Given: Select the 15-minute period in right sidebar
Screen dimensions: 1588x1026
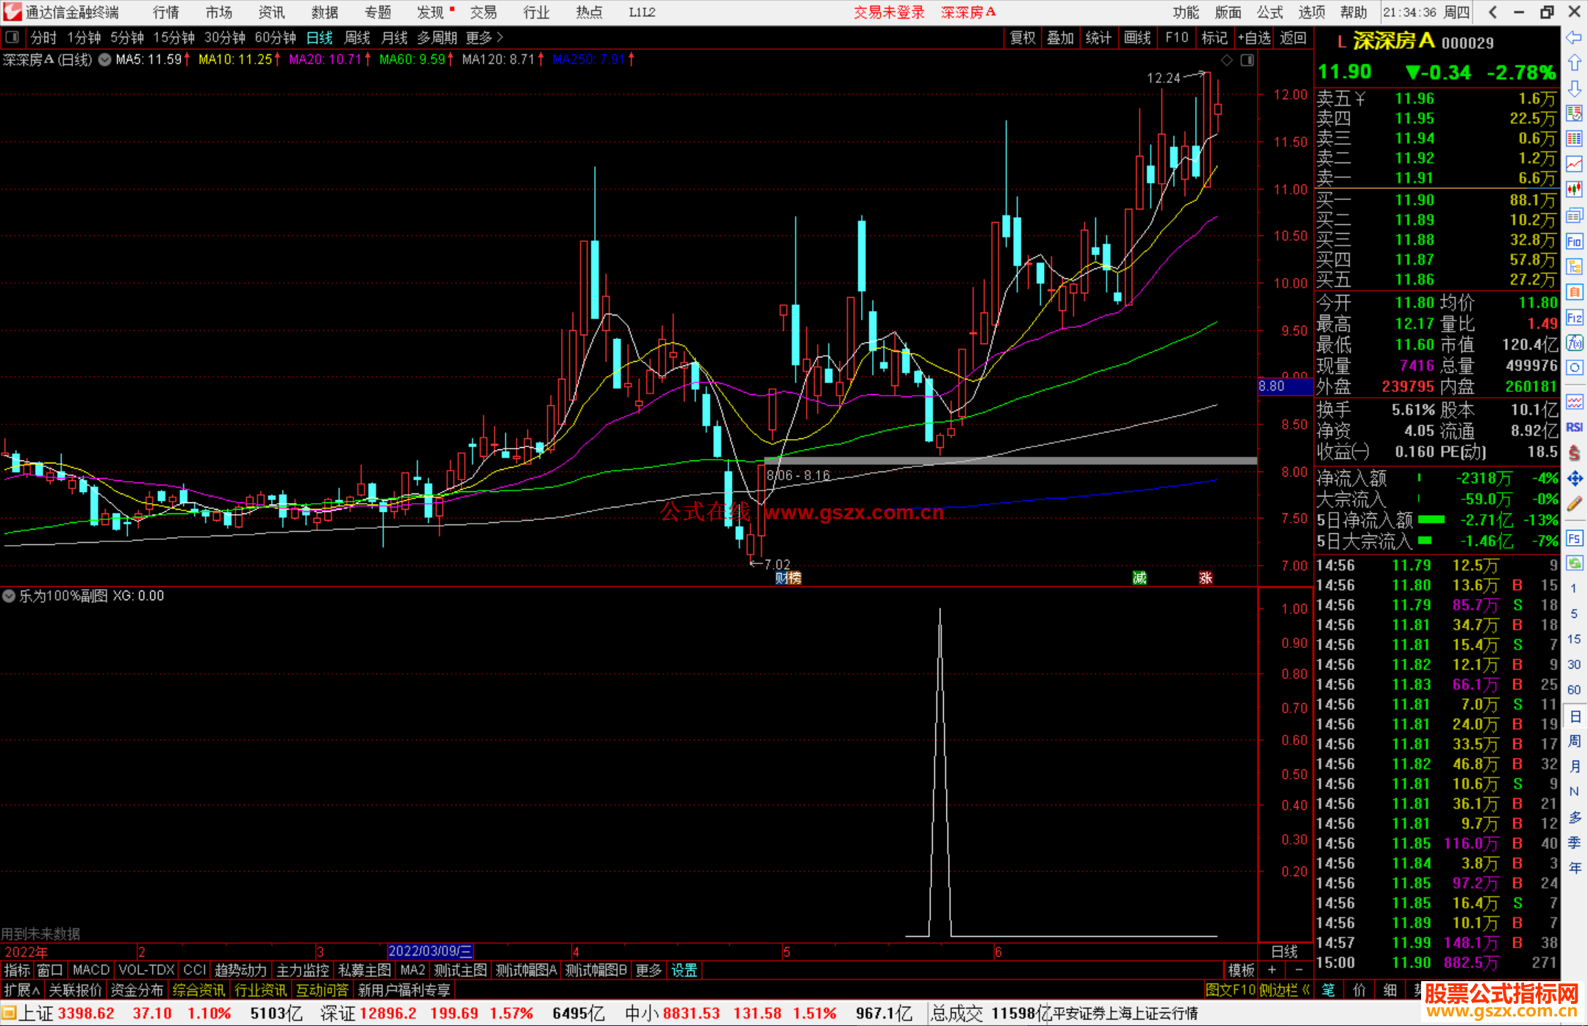Looking at the screenshot, I should pos(1574,639).
